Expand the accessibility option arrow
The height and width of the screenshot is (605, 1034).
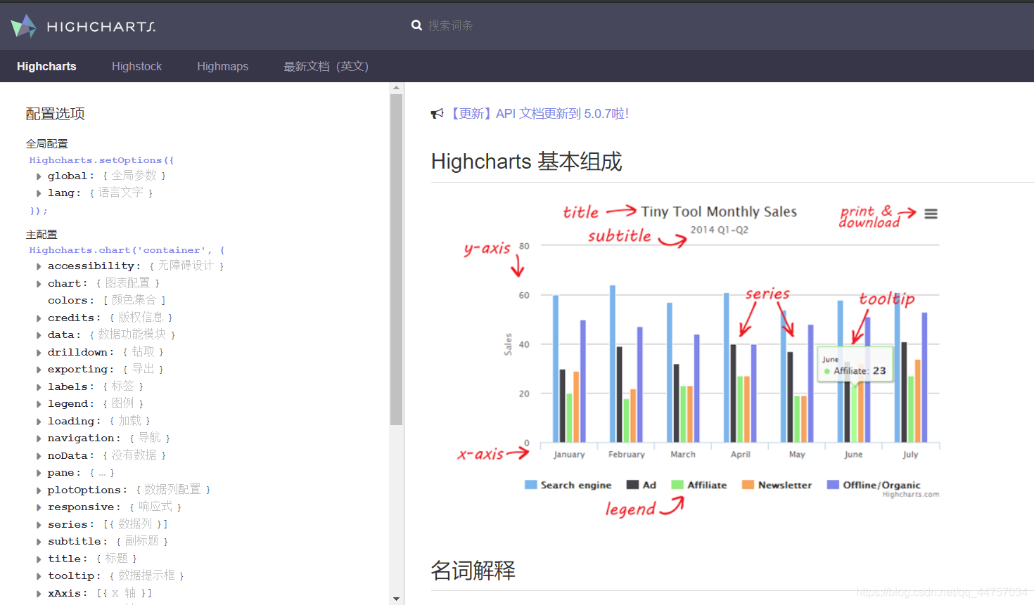click(39, 266)
